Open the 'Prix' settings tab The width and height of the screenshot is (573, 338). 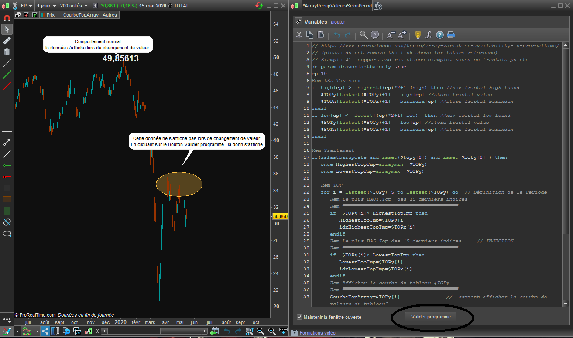pos(50,15)
